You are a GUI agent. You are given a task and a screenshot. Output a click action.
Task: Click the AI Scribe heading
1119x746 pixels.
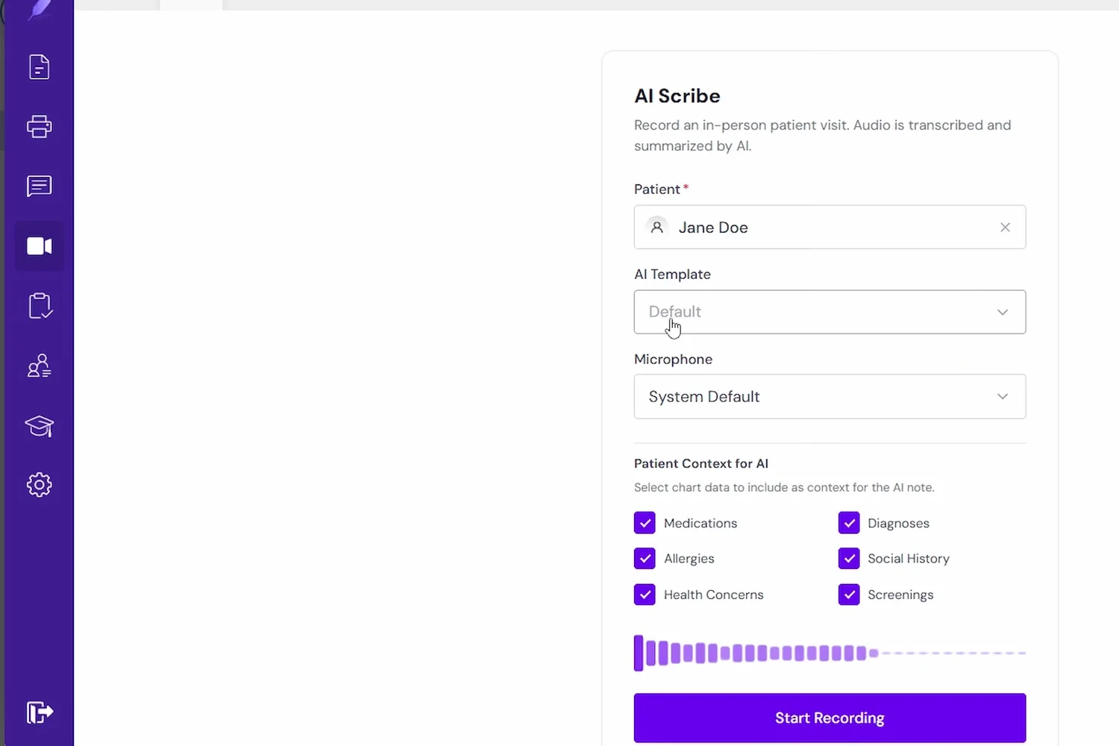click(677, 96)
